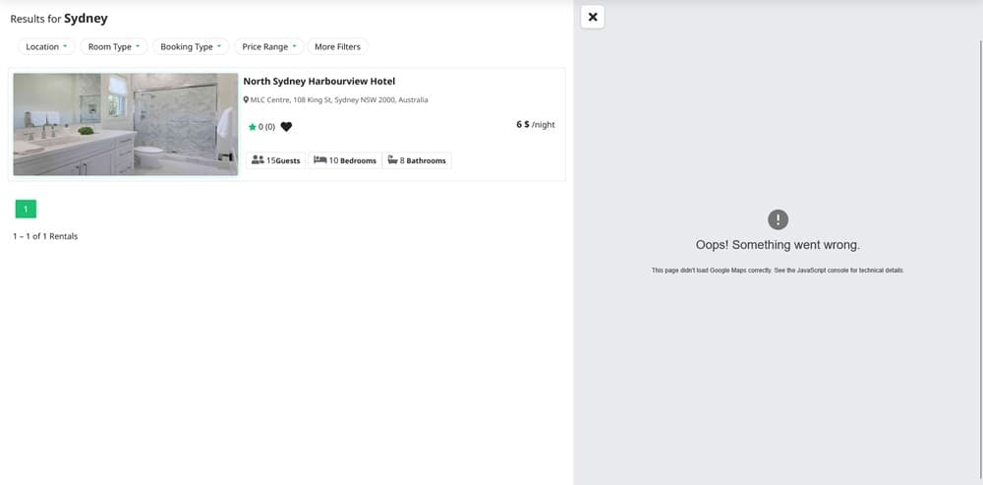Screen dimensions: 983x485
Task: Click the 10 Bedrooms badge
Action: (344, 159)
